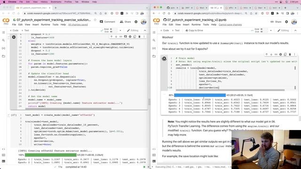Click Share button in right Colab
301x169 pixels.
point(276,22)
